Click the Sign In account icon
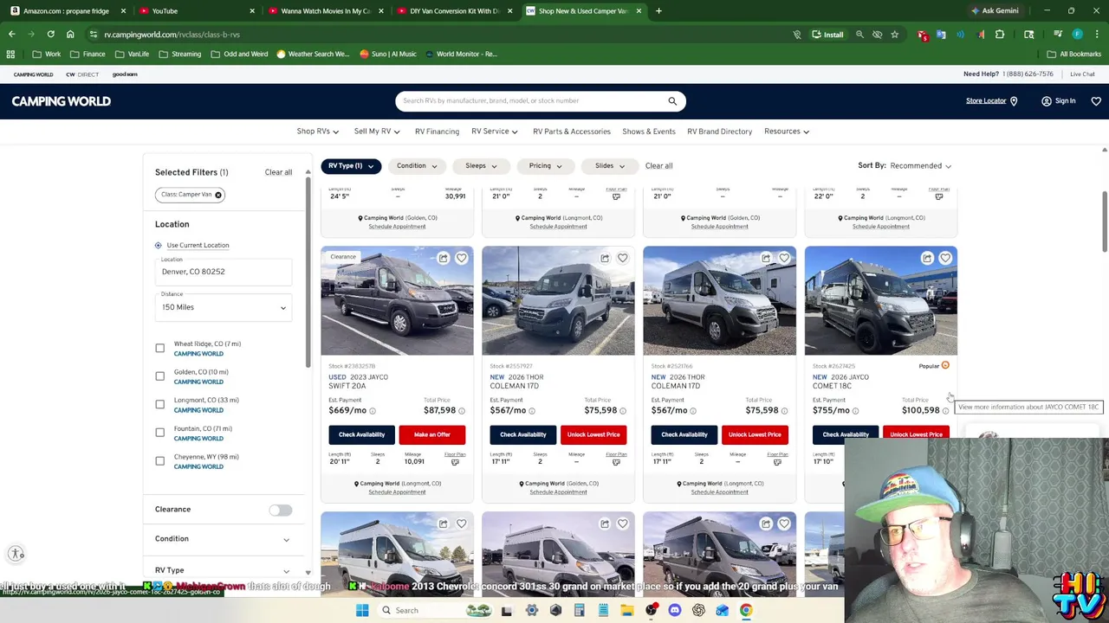Image resolution: width=1109 pixels, height=623 pixels. tap(1046, 101)
